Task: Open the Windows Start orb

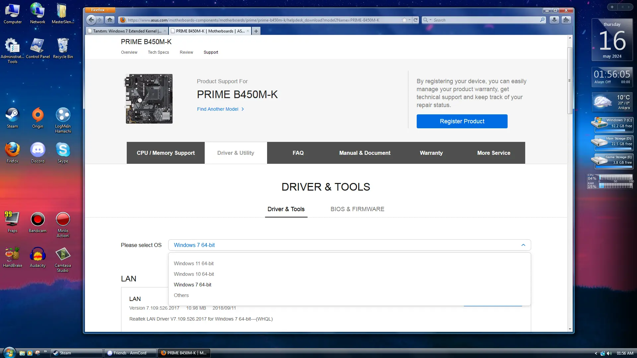Action: point(9,352)
